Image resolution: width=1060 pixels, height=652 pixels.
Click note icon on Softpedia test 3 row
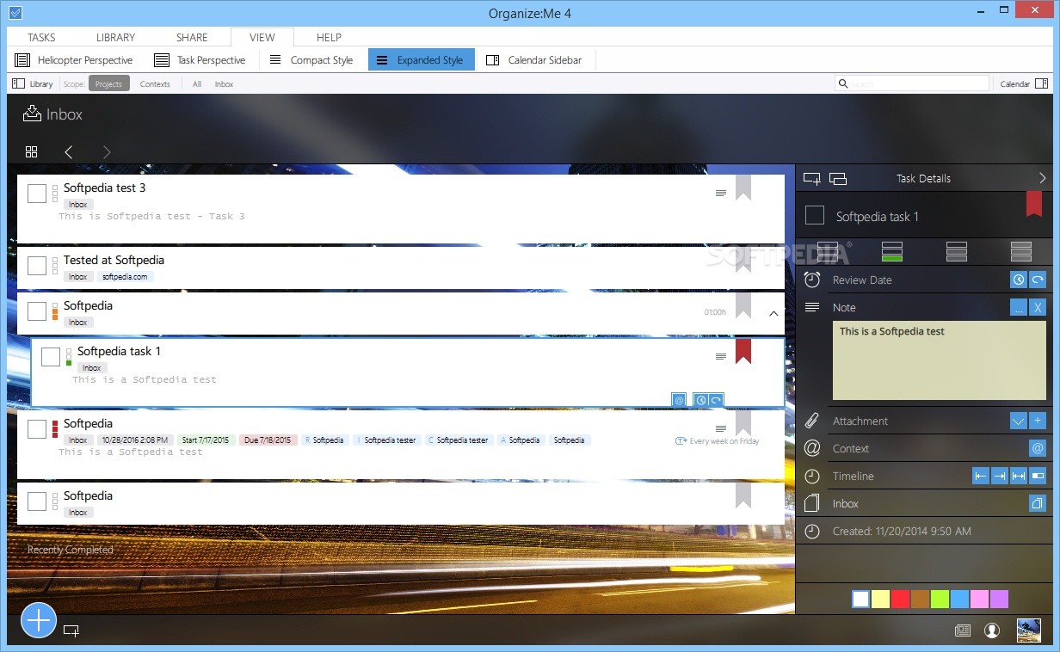(x=721, y=193)
